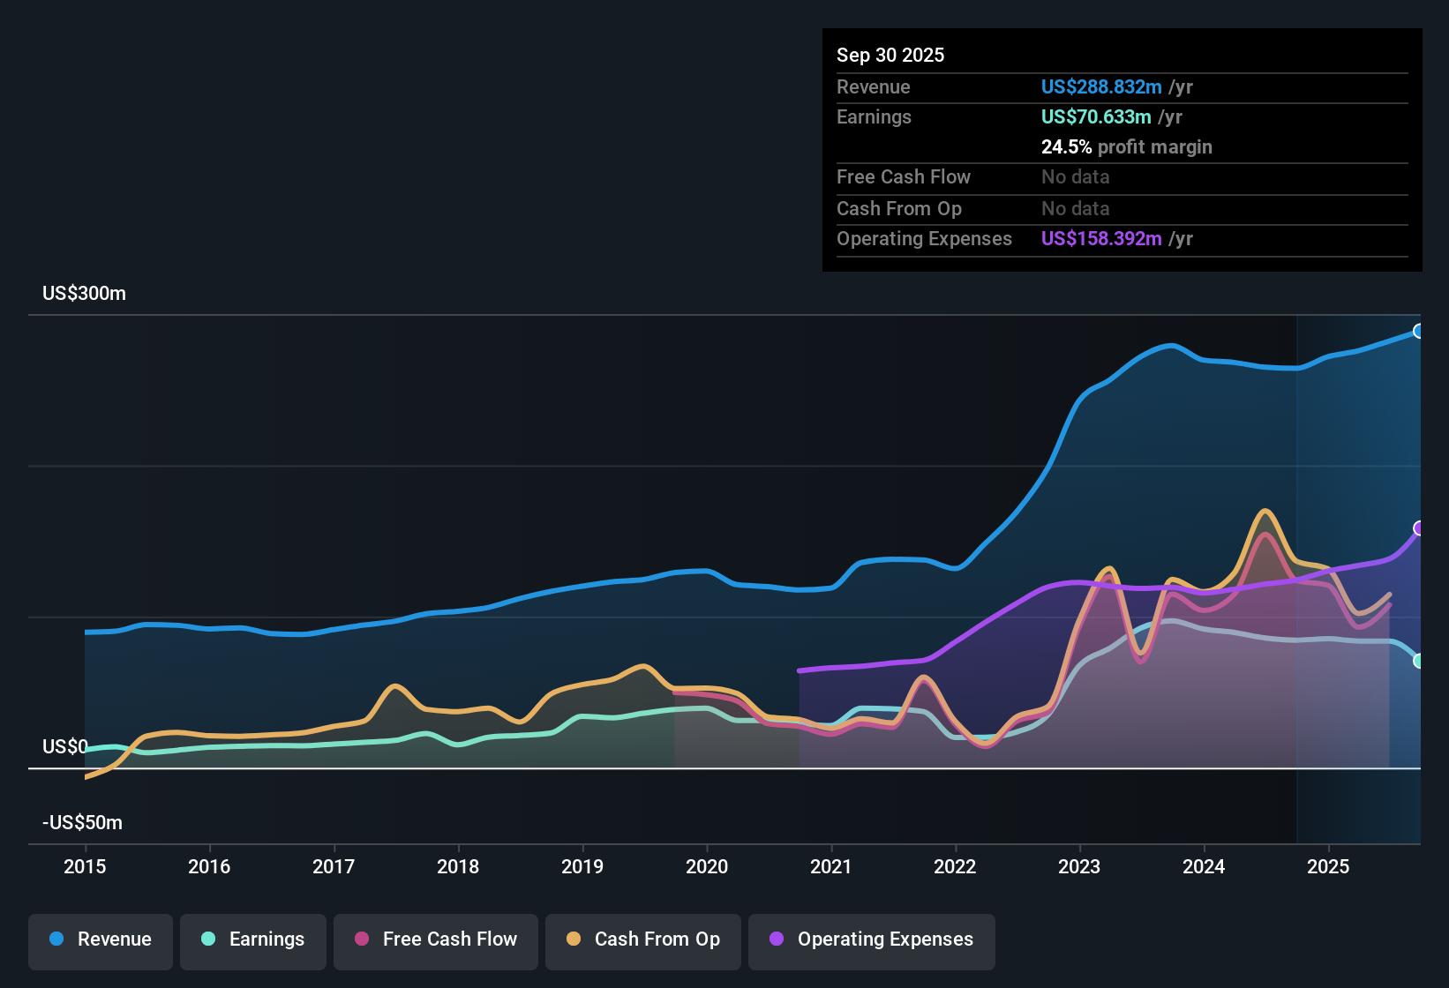The height and width of the screenshot is (988, 1449).
Task: Hide the Free Cash Flow series
Action: (x=436, y=940)
